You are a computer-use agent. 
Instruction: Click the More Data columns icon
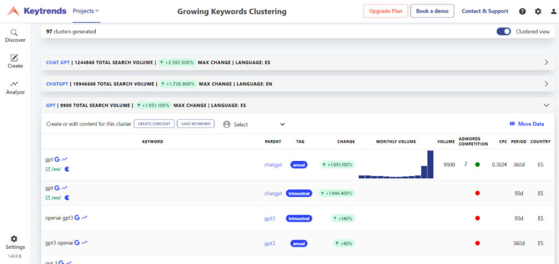click(512, 124)
